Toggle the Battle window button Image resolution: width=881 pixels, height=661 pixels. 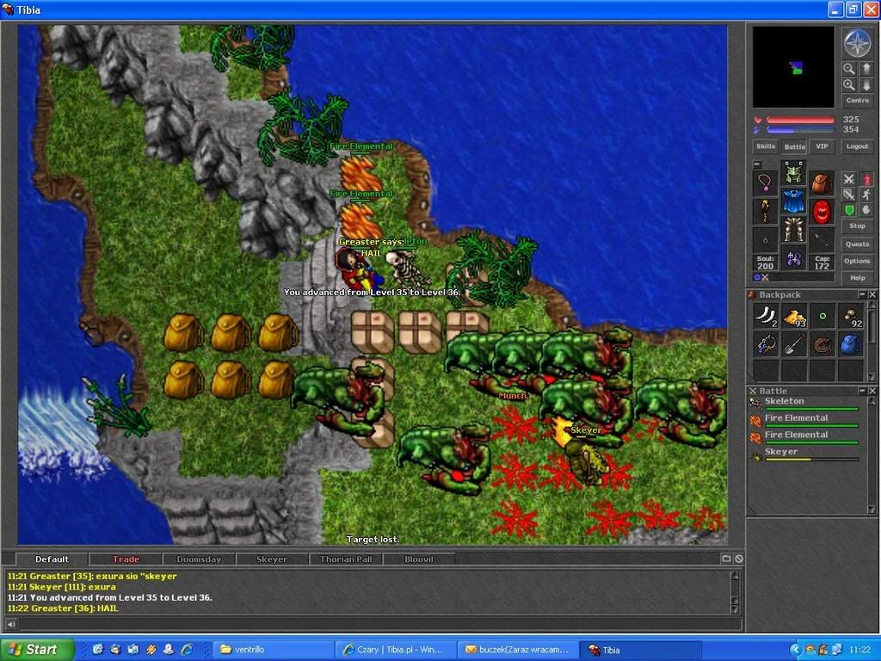(794, 146)
